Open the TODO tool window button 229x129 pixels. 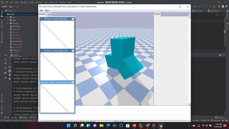(33, 118)
